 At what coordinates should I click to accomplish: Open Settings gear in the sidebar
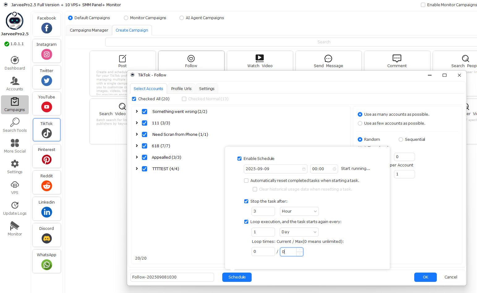15,167
